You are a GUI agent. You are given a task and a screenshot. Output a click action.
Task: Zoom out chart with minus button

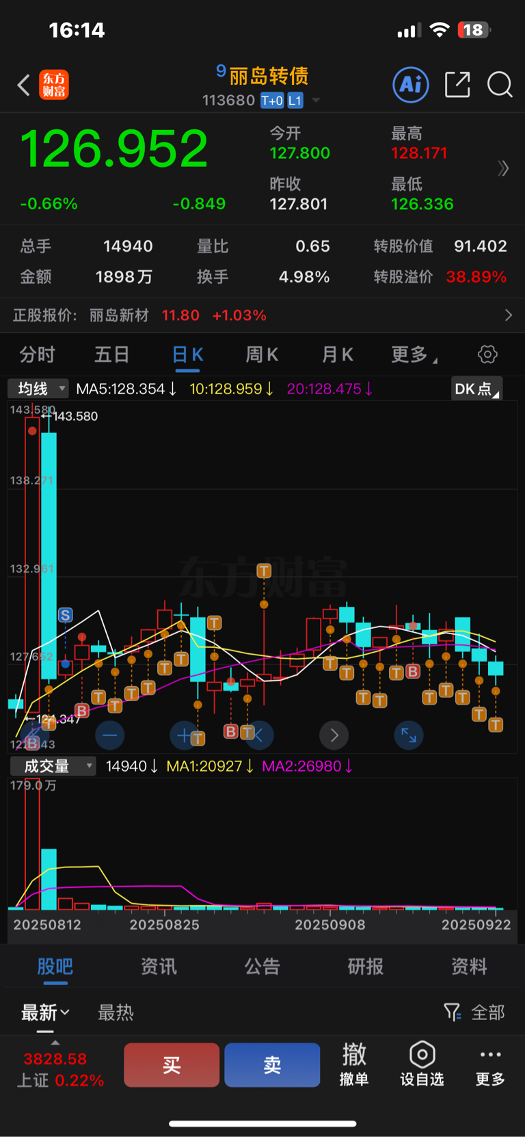(110, 735)
